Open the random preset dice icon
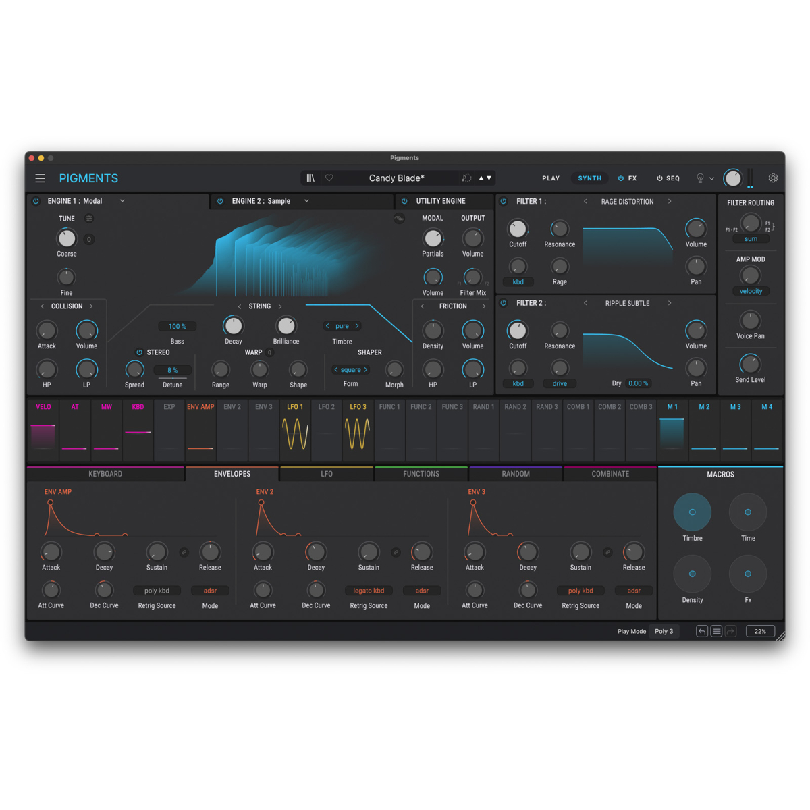The height and width of the screenshot is (810, 810). [466, 178]
